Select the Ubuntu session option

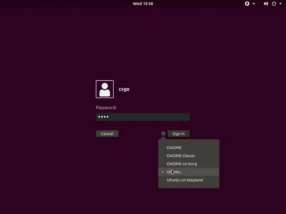point(189,172)
